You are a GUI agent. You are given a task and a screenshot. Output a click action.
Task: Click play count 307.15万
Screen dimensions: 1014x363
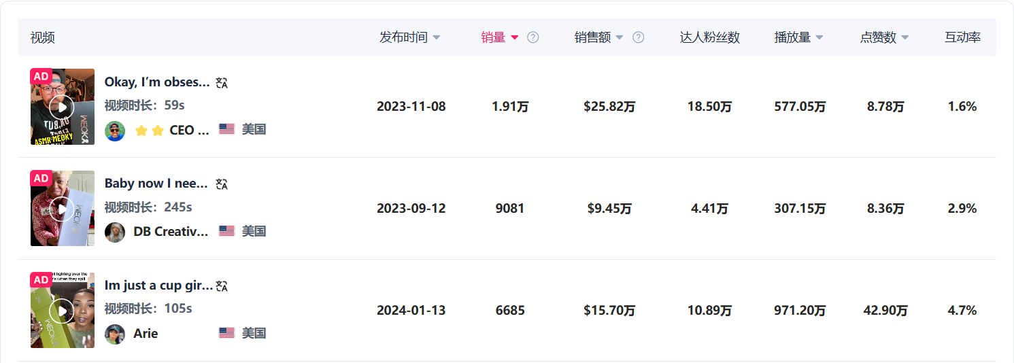pos(800,209)
